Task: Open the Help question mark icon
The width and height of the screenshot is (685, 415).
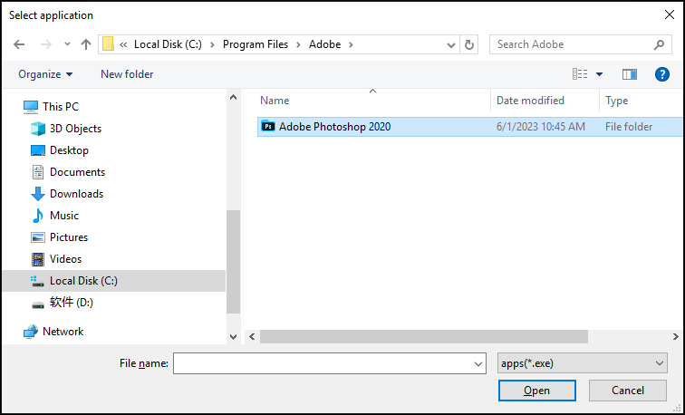Action: tap(662, 74)
